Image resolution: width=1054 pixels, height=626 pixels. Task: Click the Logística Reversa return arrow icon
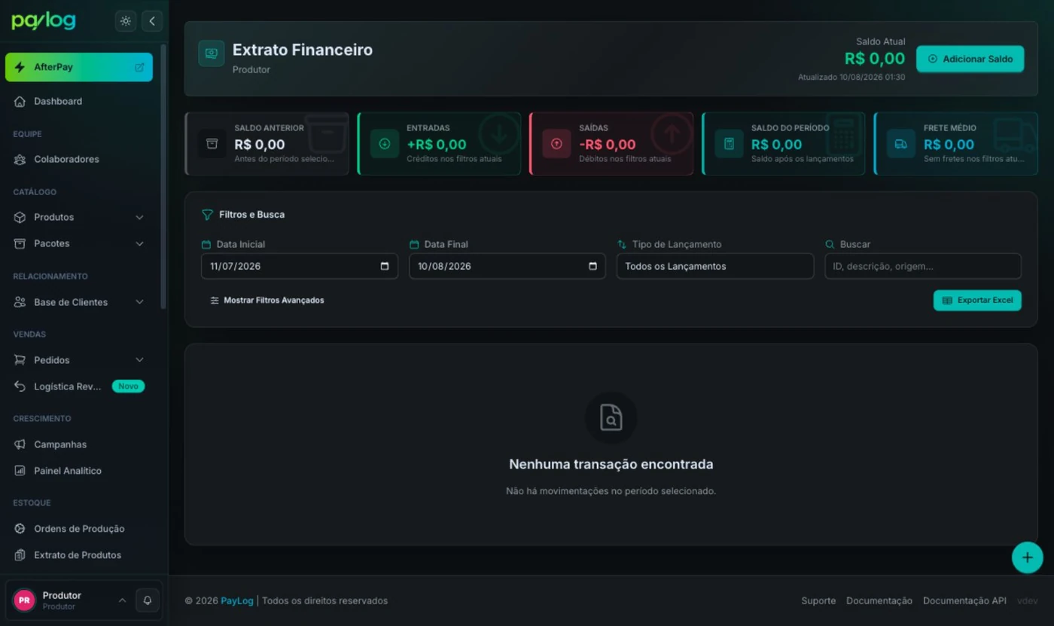point(20,386)
